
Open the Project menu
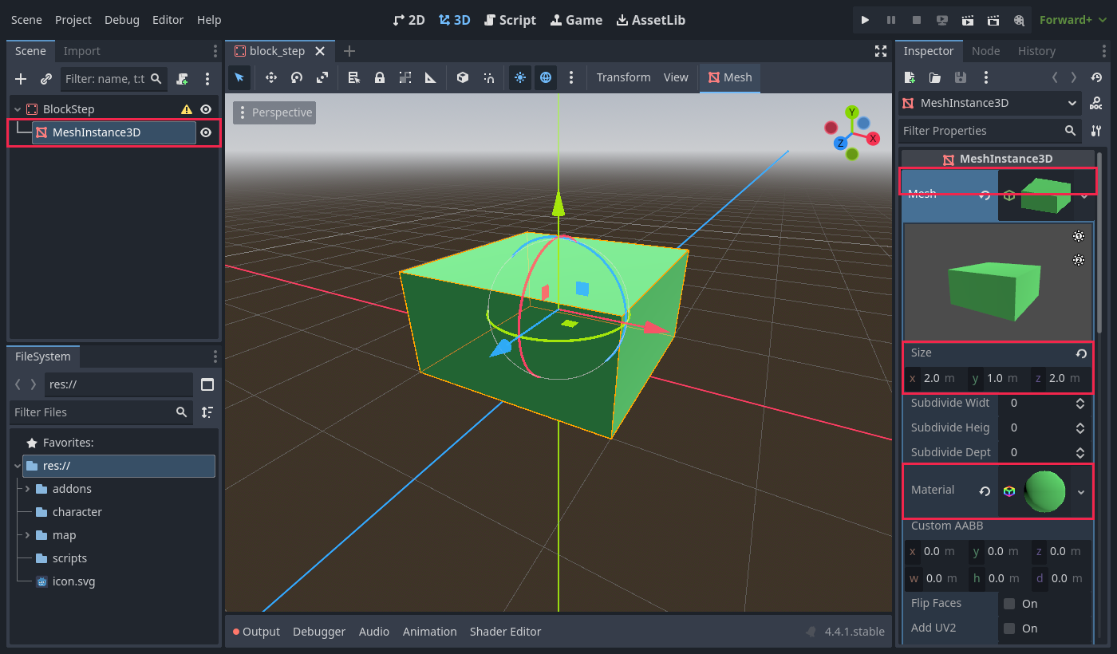click(x=73, y=20)
